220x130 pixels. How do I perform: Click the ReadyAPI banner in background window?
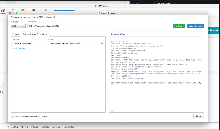pos(213,30)
